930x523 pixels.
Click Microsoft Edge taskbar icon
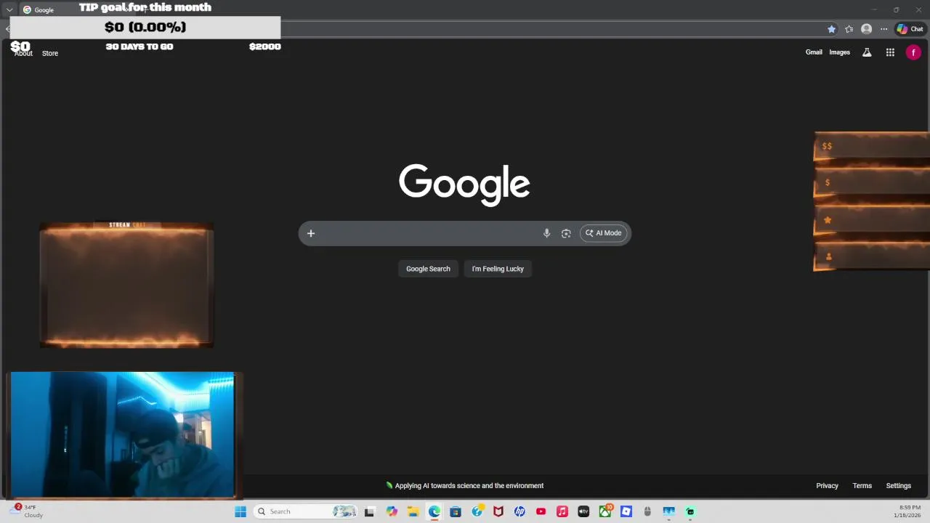[434, 511]
